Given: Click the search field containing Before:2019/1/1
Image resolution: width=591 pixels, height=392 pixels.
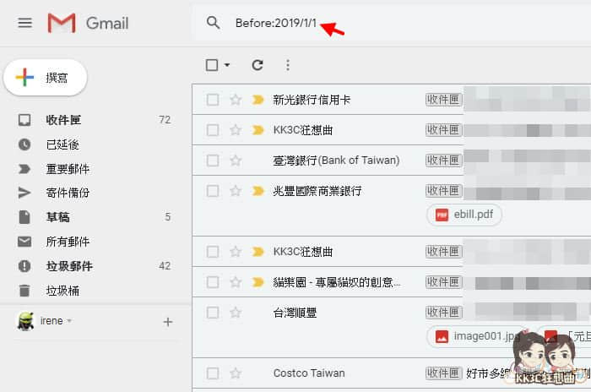Looking at the screenshot, I should 392,23.
